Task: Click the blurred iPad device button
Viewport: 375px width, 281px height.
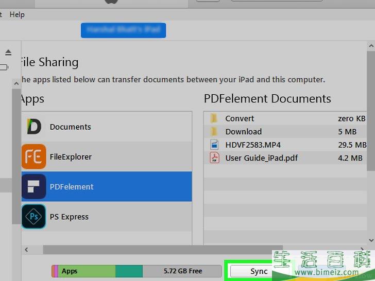Action: point(124,30)
